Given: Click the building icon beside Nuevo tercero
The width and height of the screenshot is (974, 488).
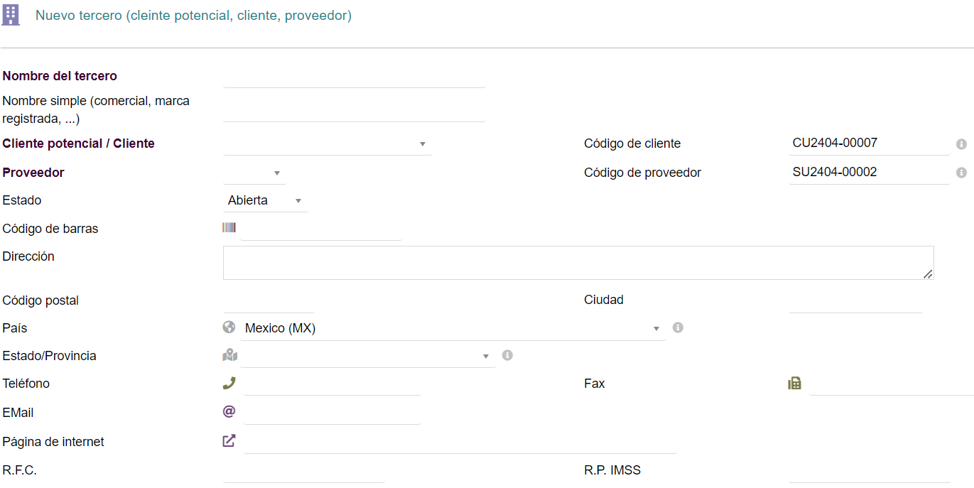Looking at the screenshot, I should [x=11, y=15].
